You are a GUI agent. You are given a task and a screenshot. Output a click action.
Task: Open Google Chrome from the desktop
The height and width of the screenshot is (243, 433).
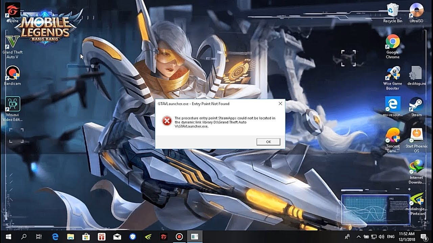point(393,47)
